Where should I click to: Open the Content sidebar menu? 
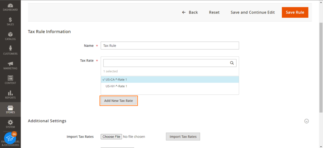click(x=10, y=80)
